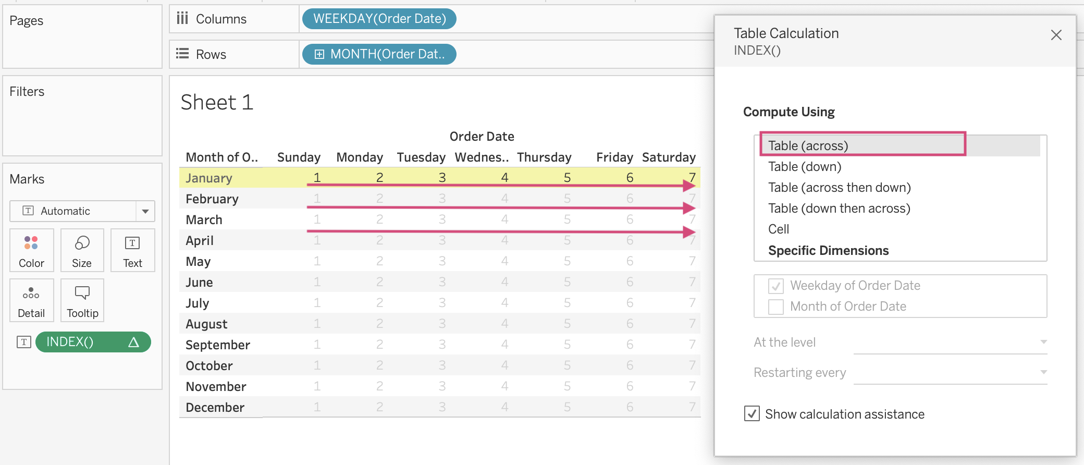
Task: Check the Month of Order Date checkbox
Action: click(776, 307)
